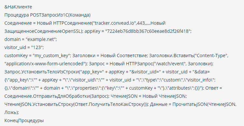
Task: Click the Новый HTTPСоединение constructor text
Action: click(x=64, y=23)
